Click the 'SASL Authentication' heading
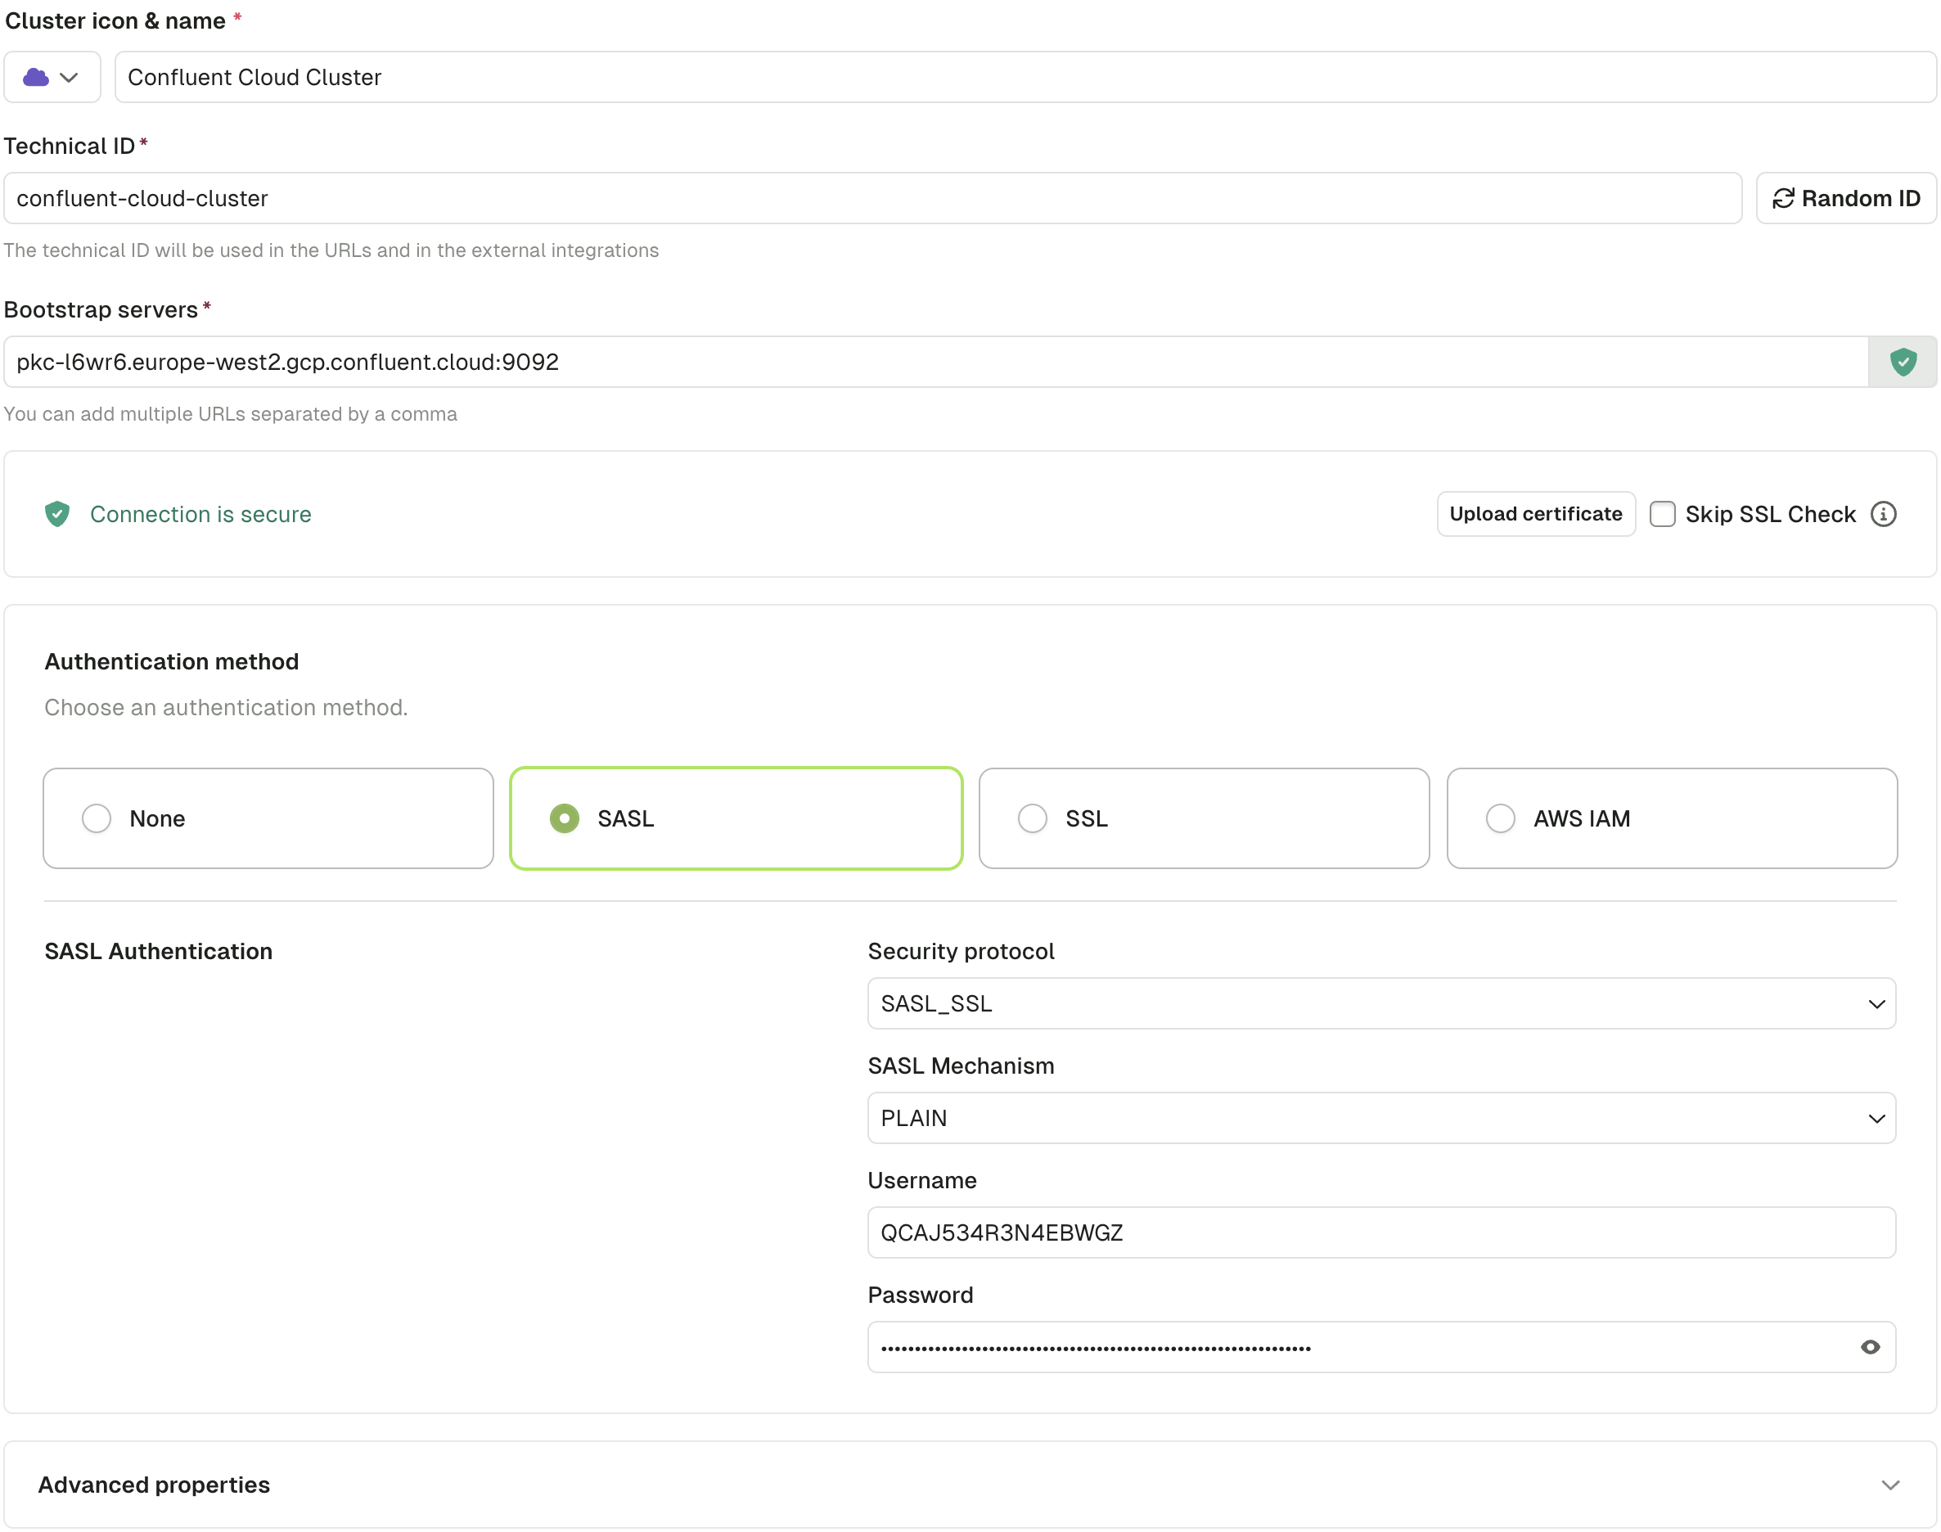The width and height of the screenshot is (1941, 1532). pyautogui.click(x=159, y=952)
